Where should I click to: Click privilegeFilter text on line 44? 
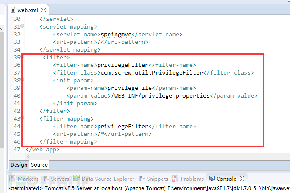[x=123, y=127]
